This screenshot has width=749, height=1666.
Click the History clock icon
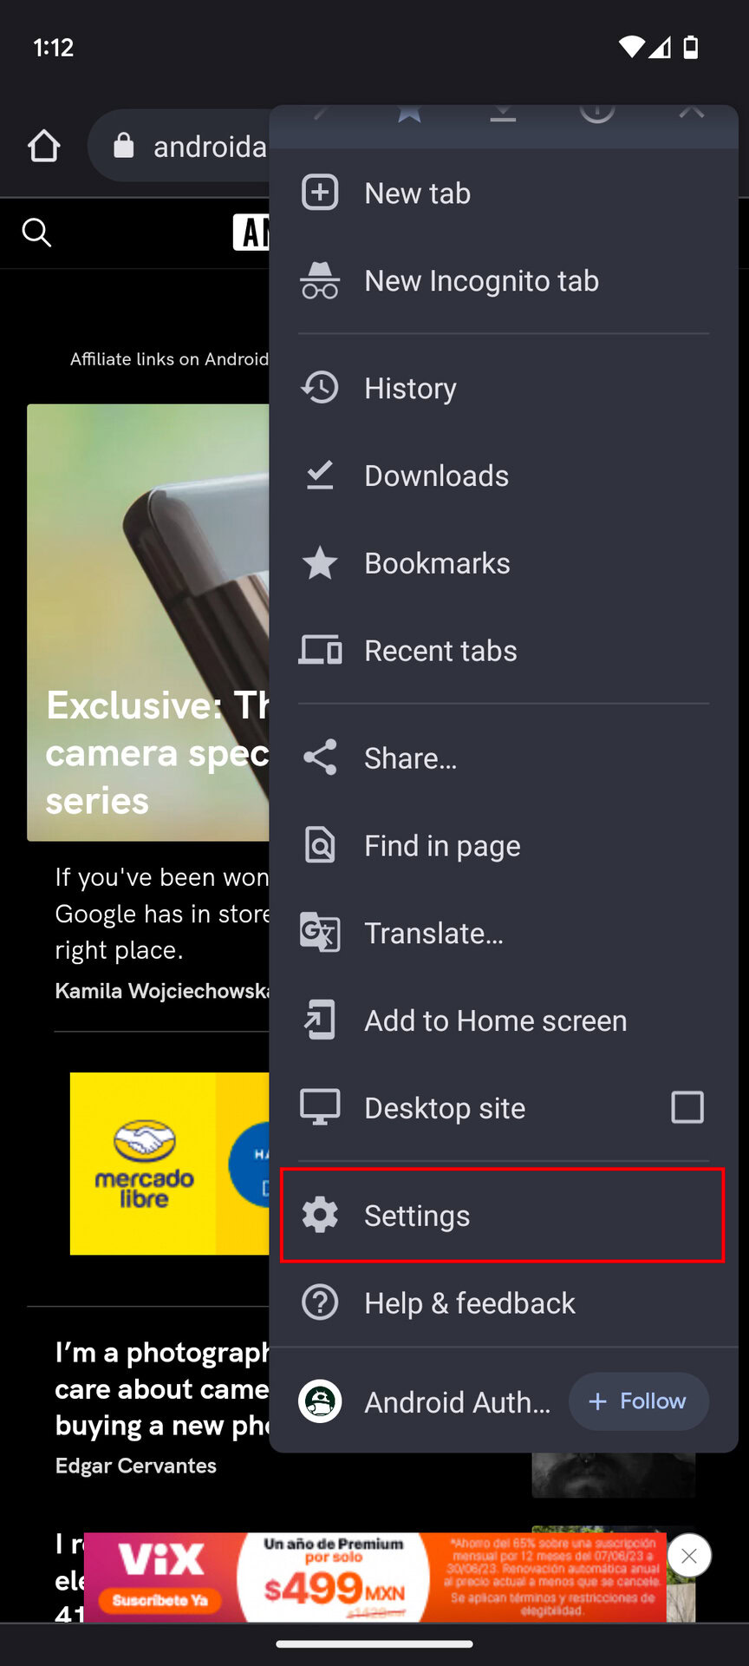[x=320, y=388]
